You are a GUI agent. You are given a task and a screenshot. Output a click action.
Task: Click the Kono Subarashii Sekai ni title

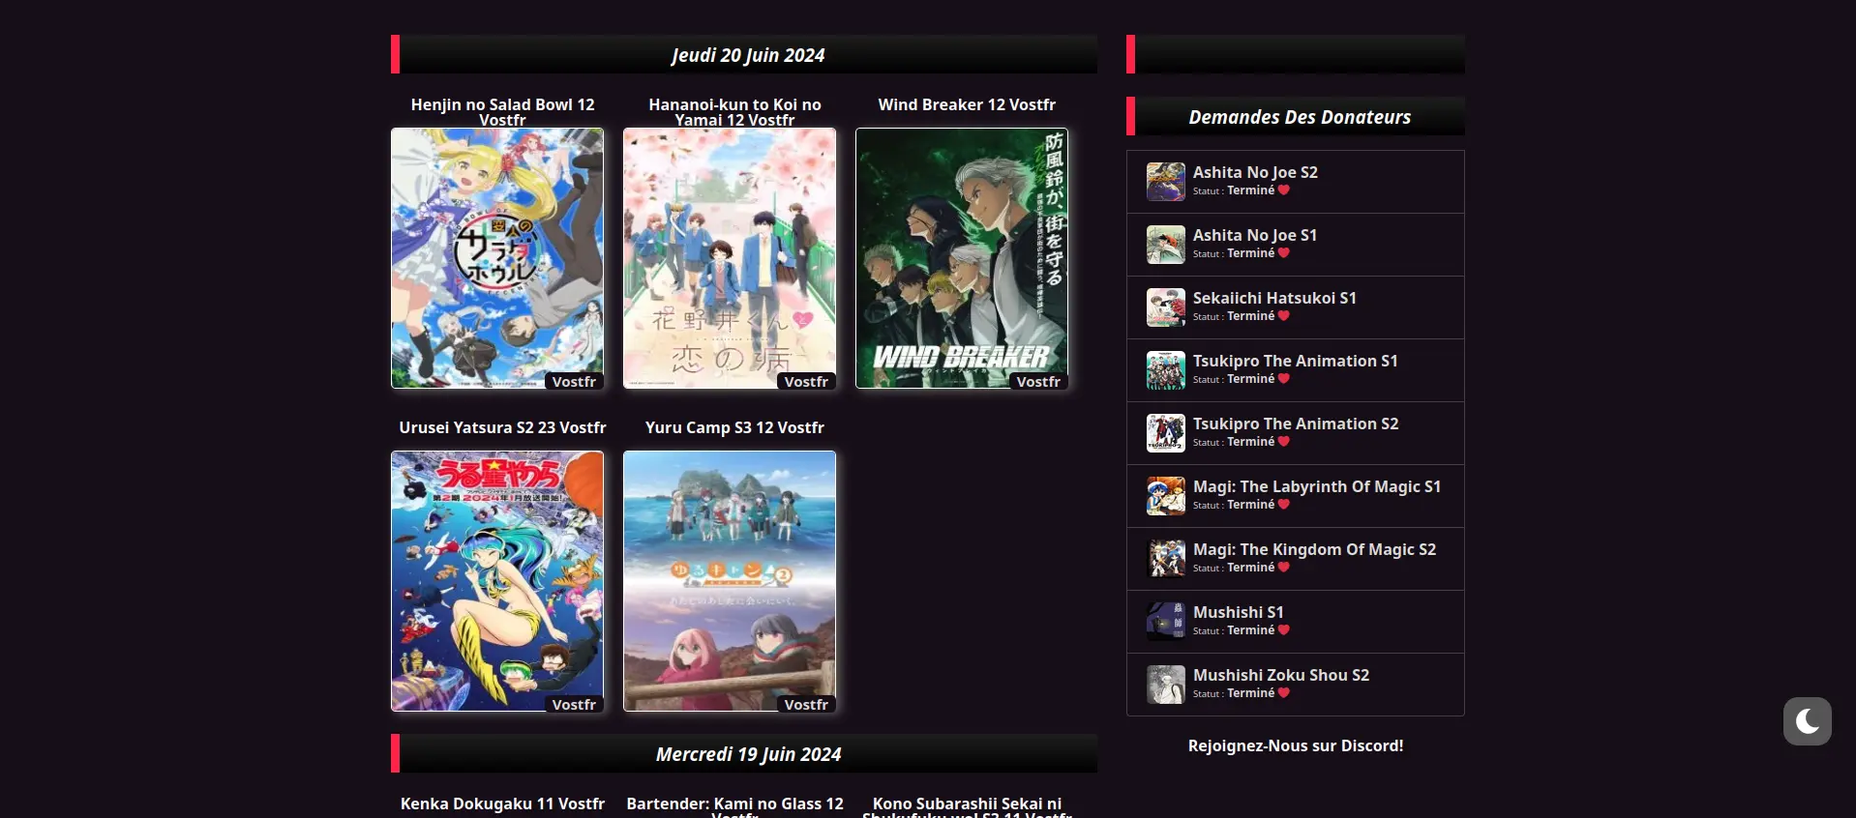(967, 806)
